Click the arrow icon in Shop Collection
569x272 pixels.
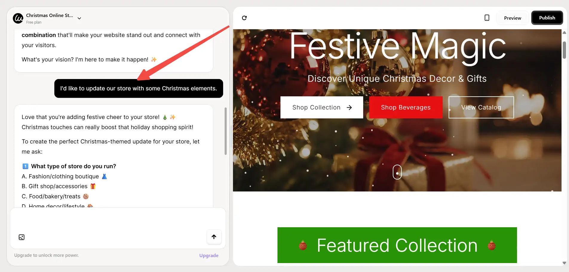tap(349, 107)
